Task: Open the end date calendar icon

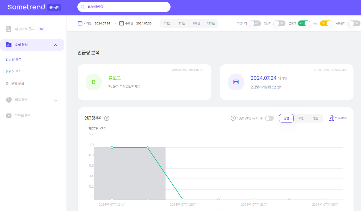Action: click(122, 23)
